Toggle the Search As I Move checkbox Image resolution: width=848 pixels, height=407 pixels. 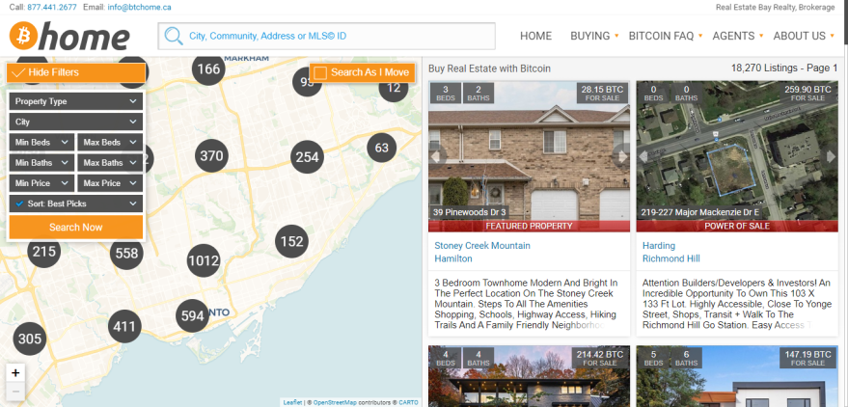coord(320,72)
